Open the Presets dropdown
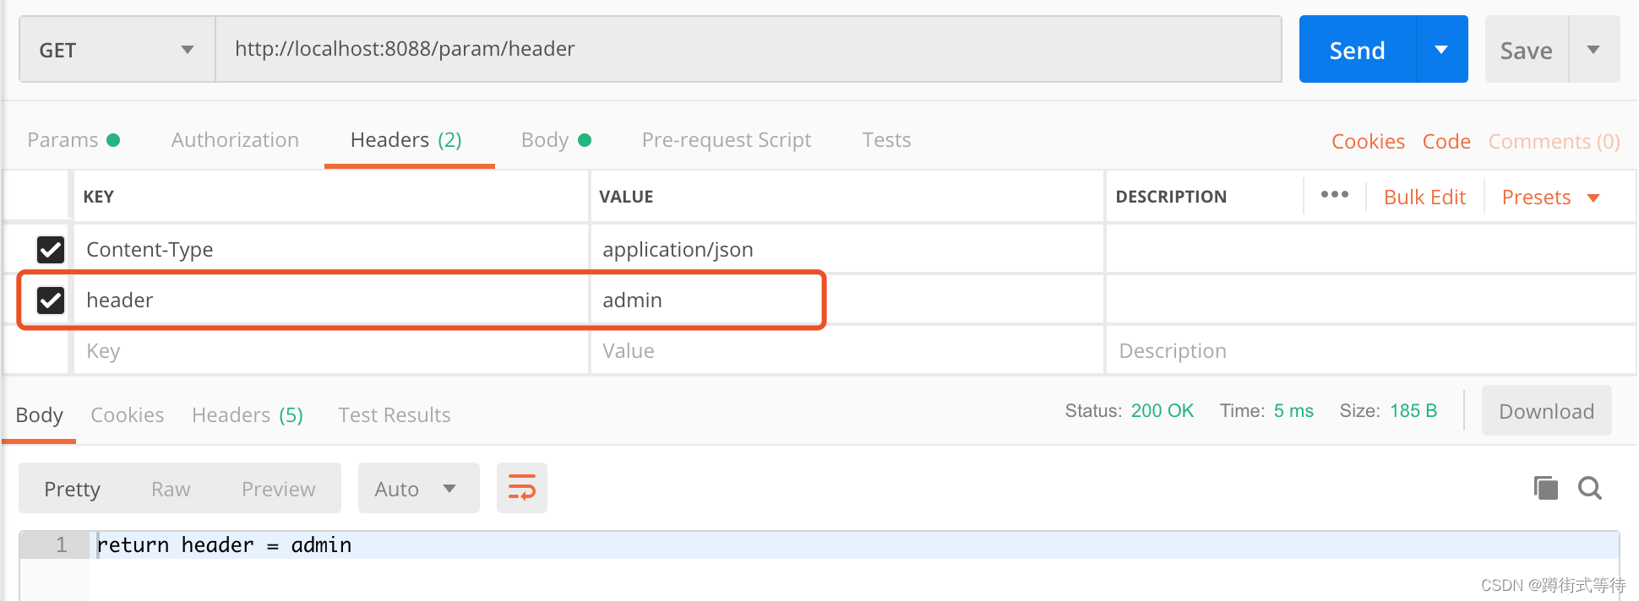Viewport: 1639px width, 601px height. 1550,198
